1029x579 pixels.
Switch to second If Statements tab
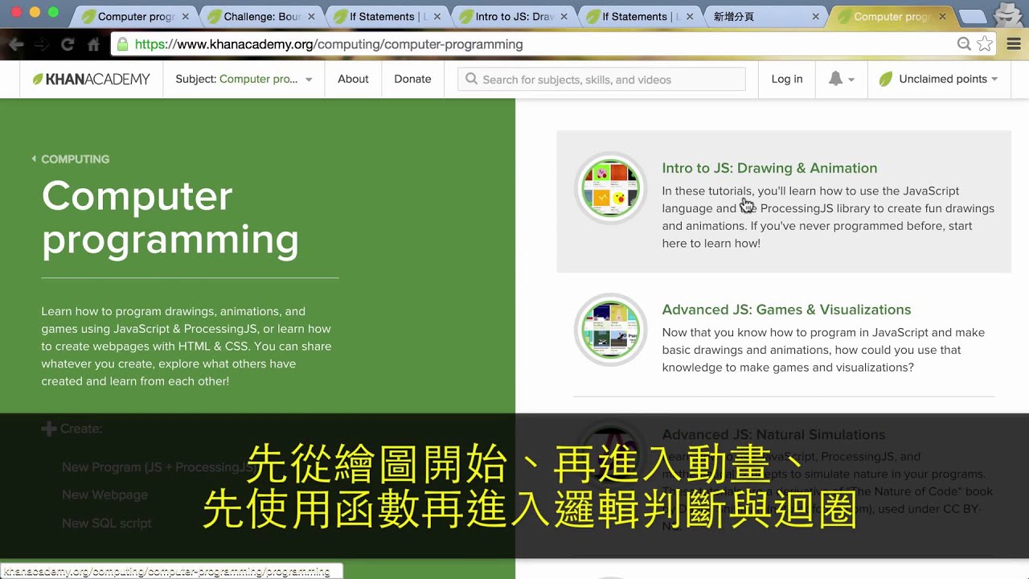click(x=641, y=16)
